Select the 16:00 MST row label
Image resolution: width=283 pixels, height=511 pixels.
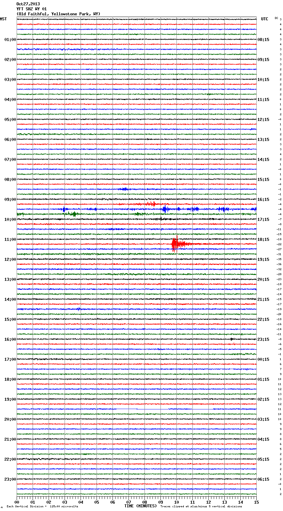pos(10,339)
